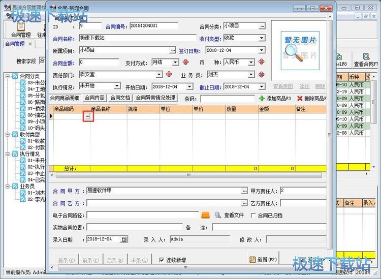
Task: Open the 开始日期 date dropdown
Action: 190,87
